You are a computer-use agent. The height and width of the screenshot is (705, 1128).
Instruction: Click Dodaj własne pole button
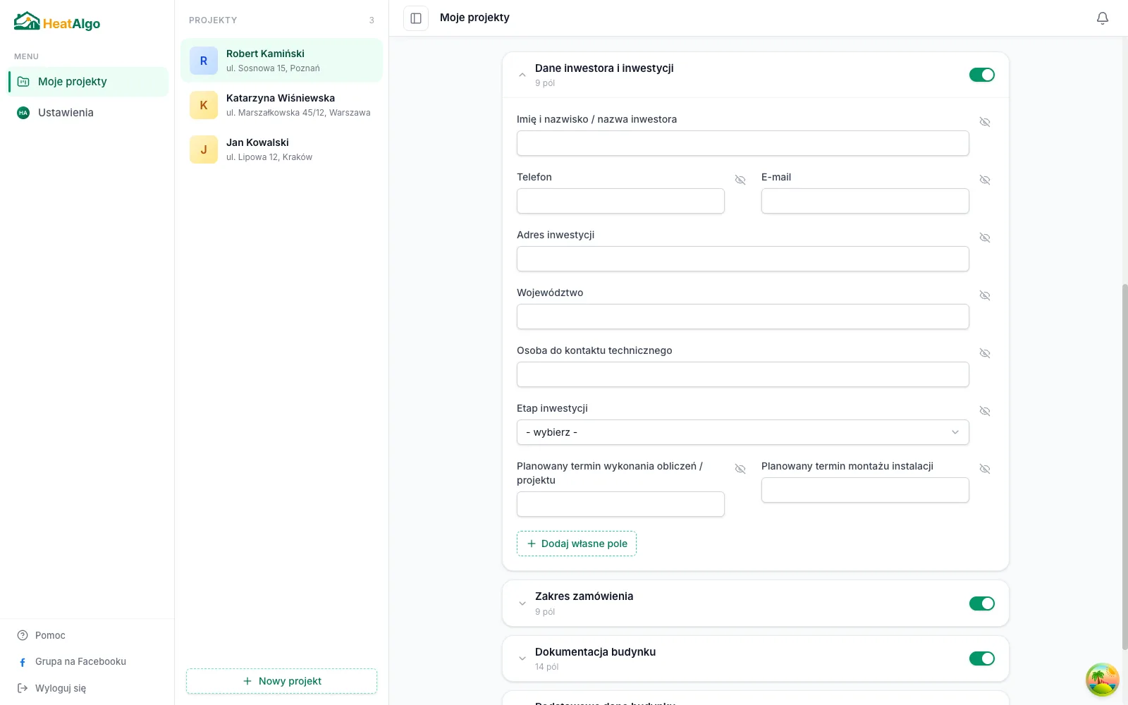pos(577,544)
